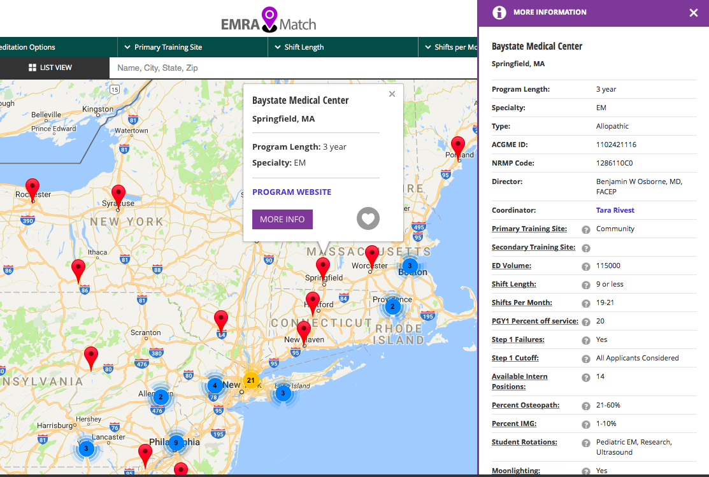The image size is (709, 477).
Task: Open the Accreditation Options filter menu
Action: (x=59, y=47)
